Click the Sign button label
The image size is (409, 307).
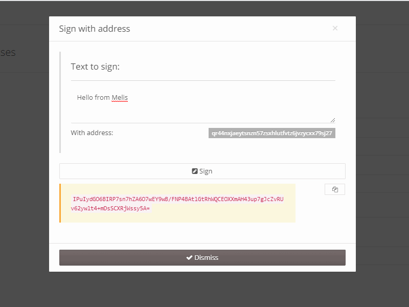[x=206, y=171]
